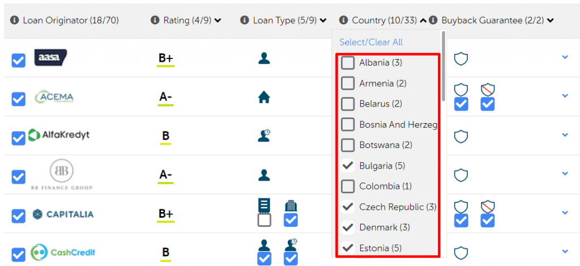Screen dimensions: 580x266
Task: Click the info icon beside Buyback Guarantee
Action: (x=433, y=20)
